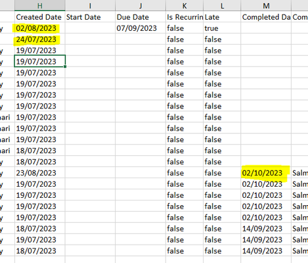Screen dimensions: 308x263
Task: Select the 'true' cell in Late column first row
Action: point(222,28)
